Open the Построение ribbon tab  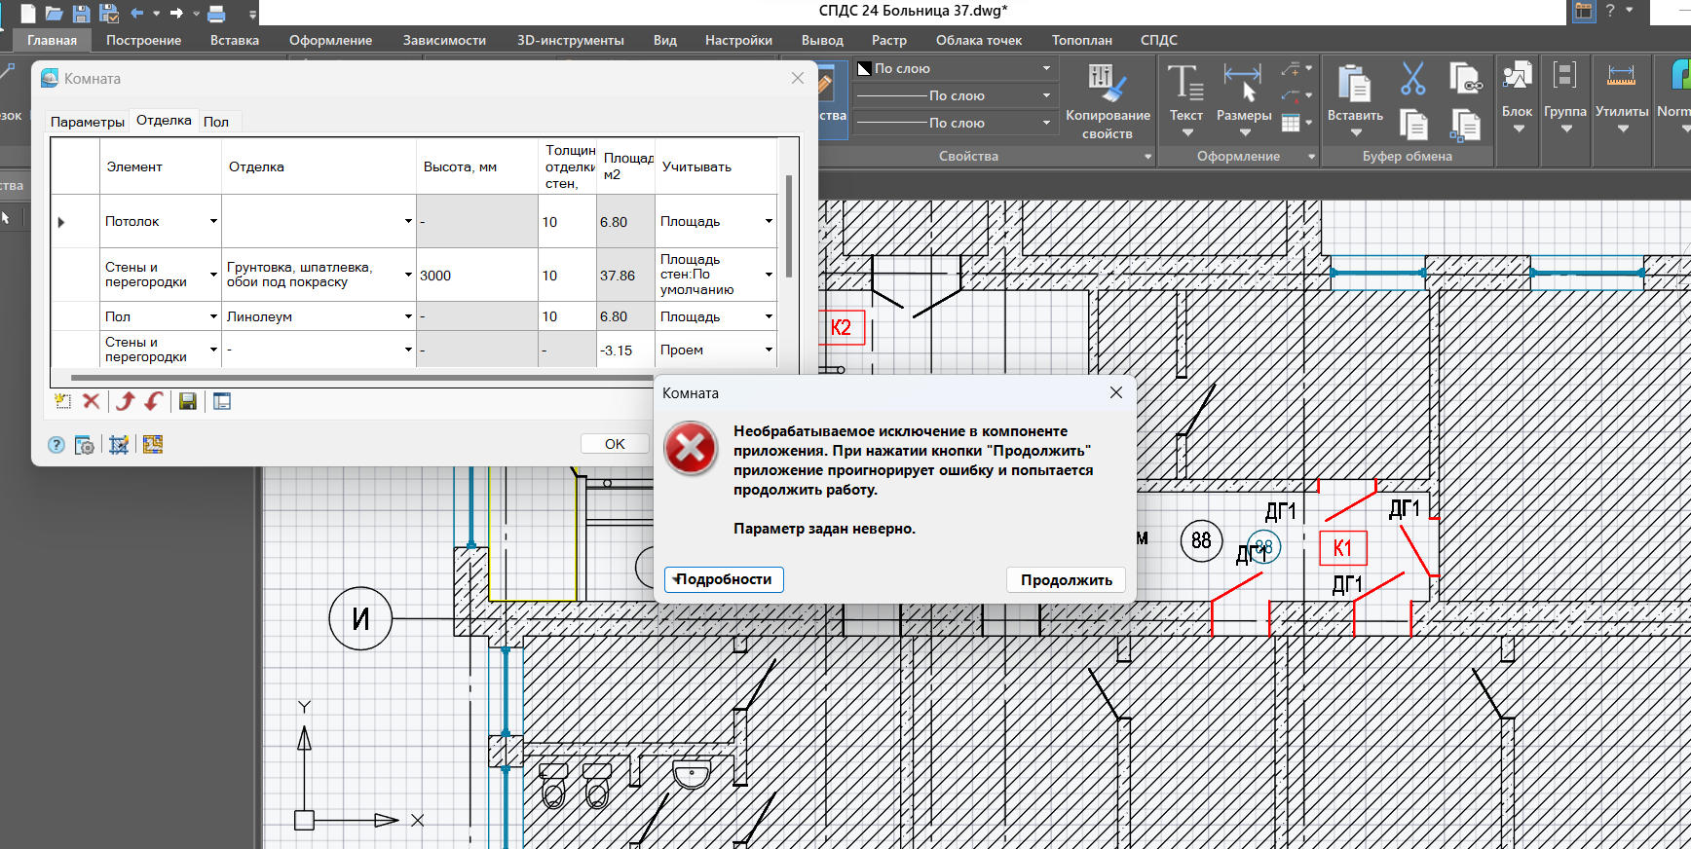[143, 40]
